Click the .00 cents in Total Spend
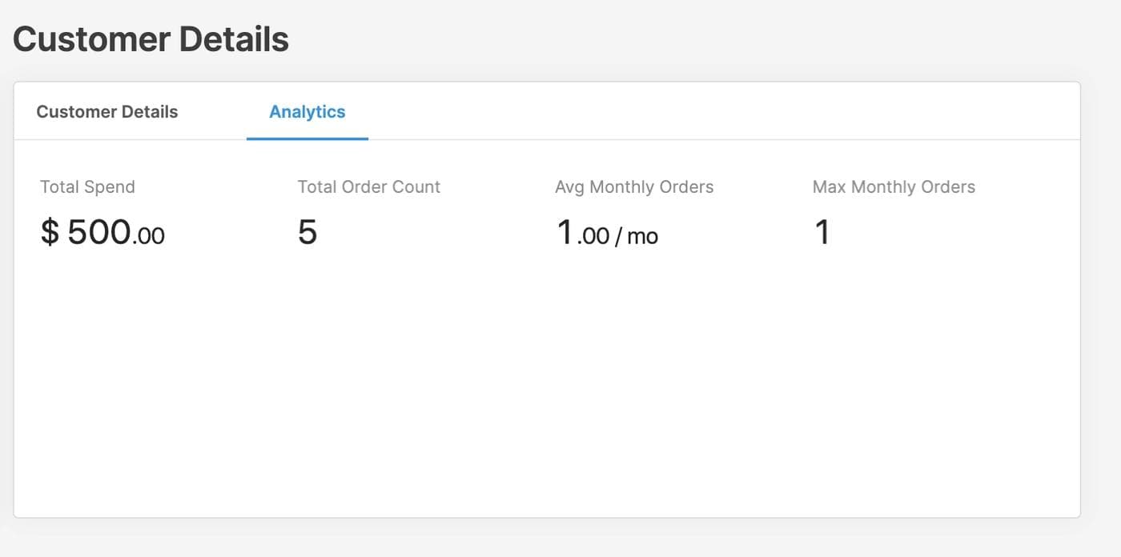This screenshot has height=557, width=1121. (x=149, y=236)
